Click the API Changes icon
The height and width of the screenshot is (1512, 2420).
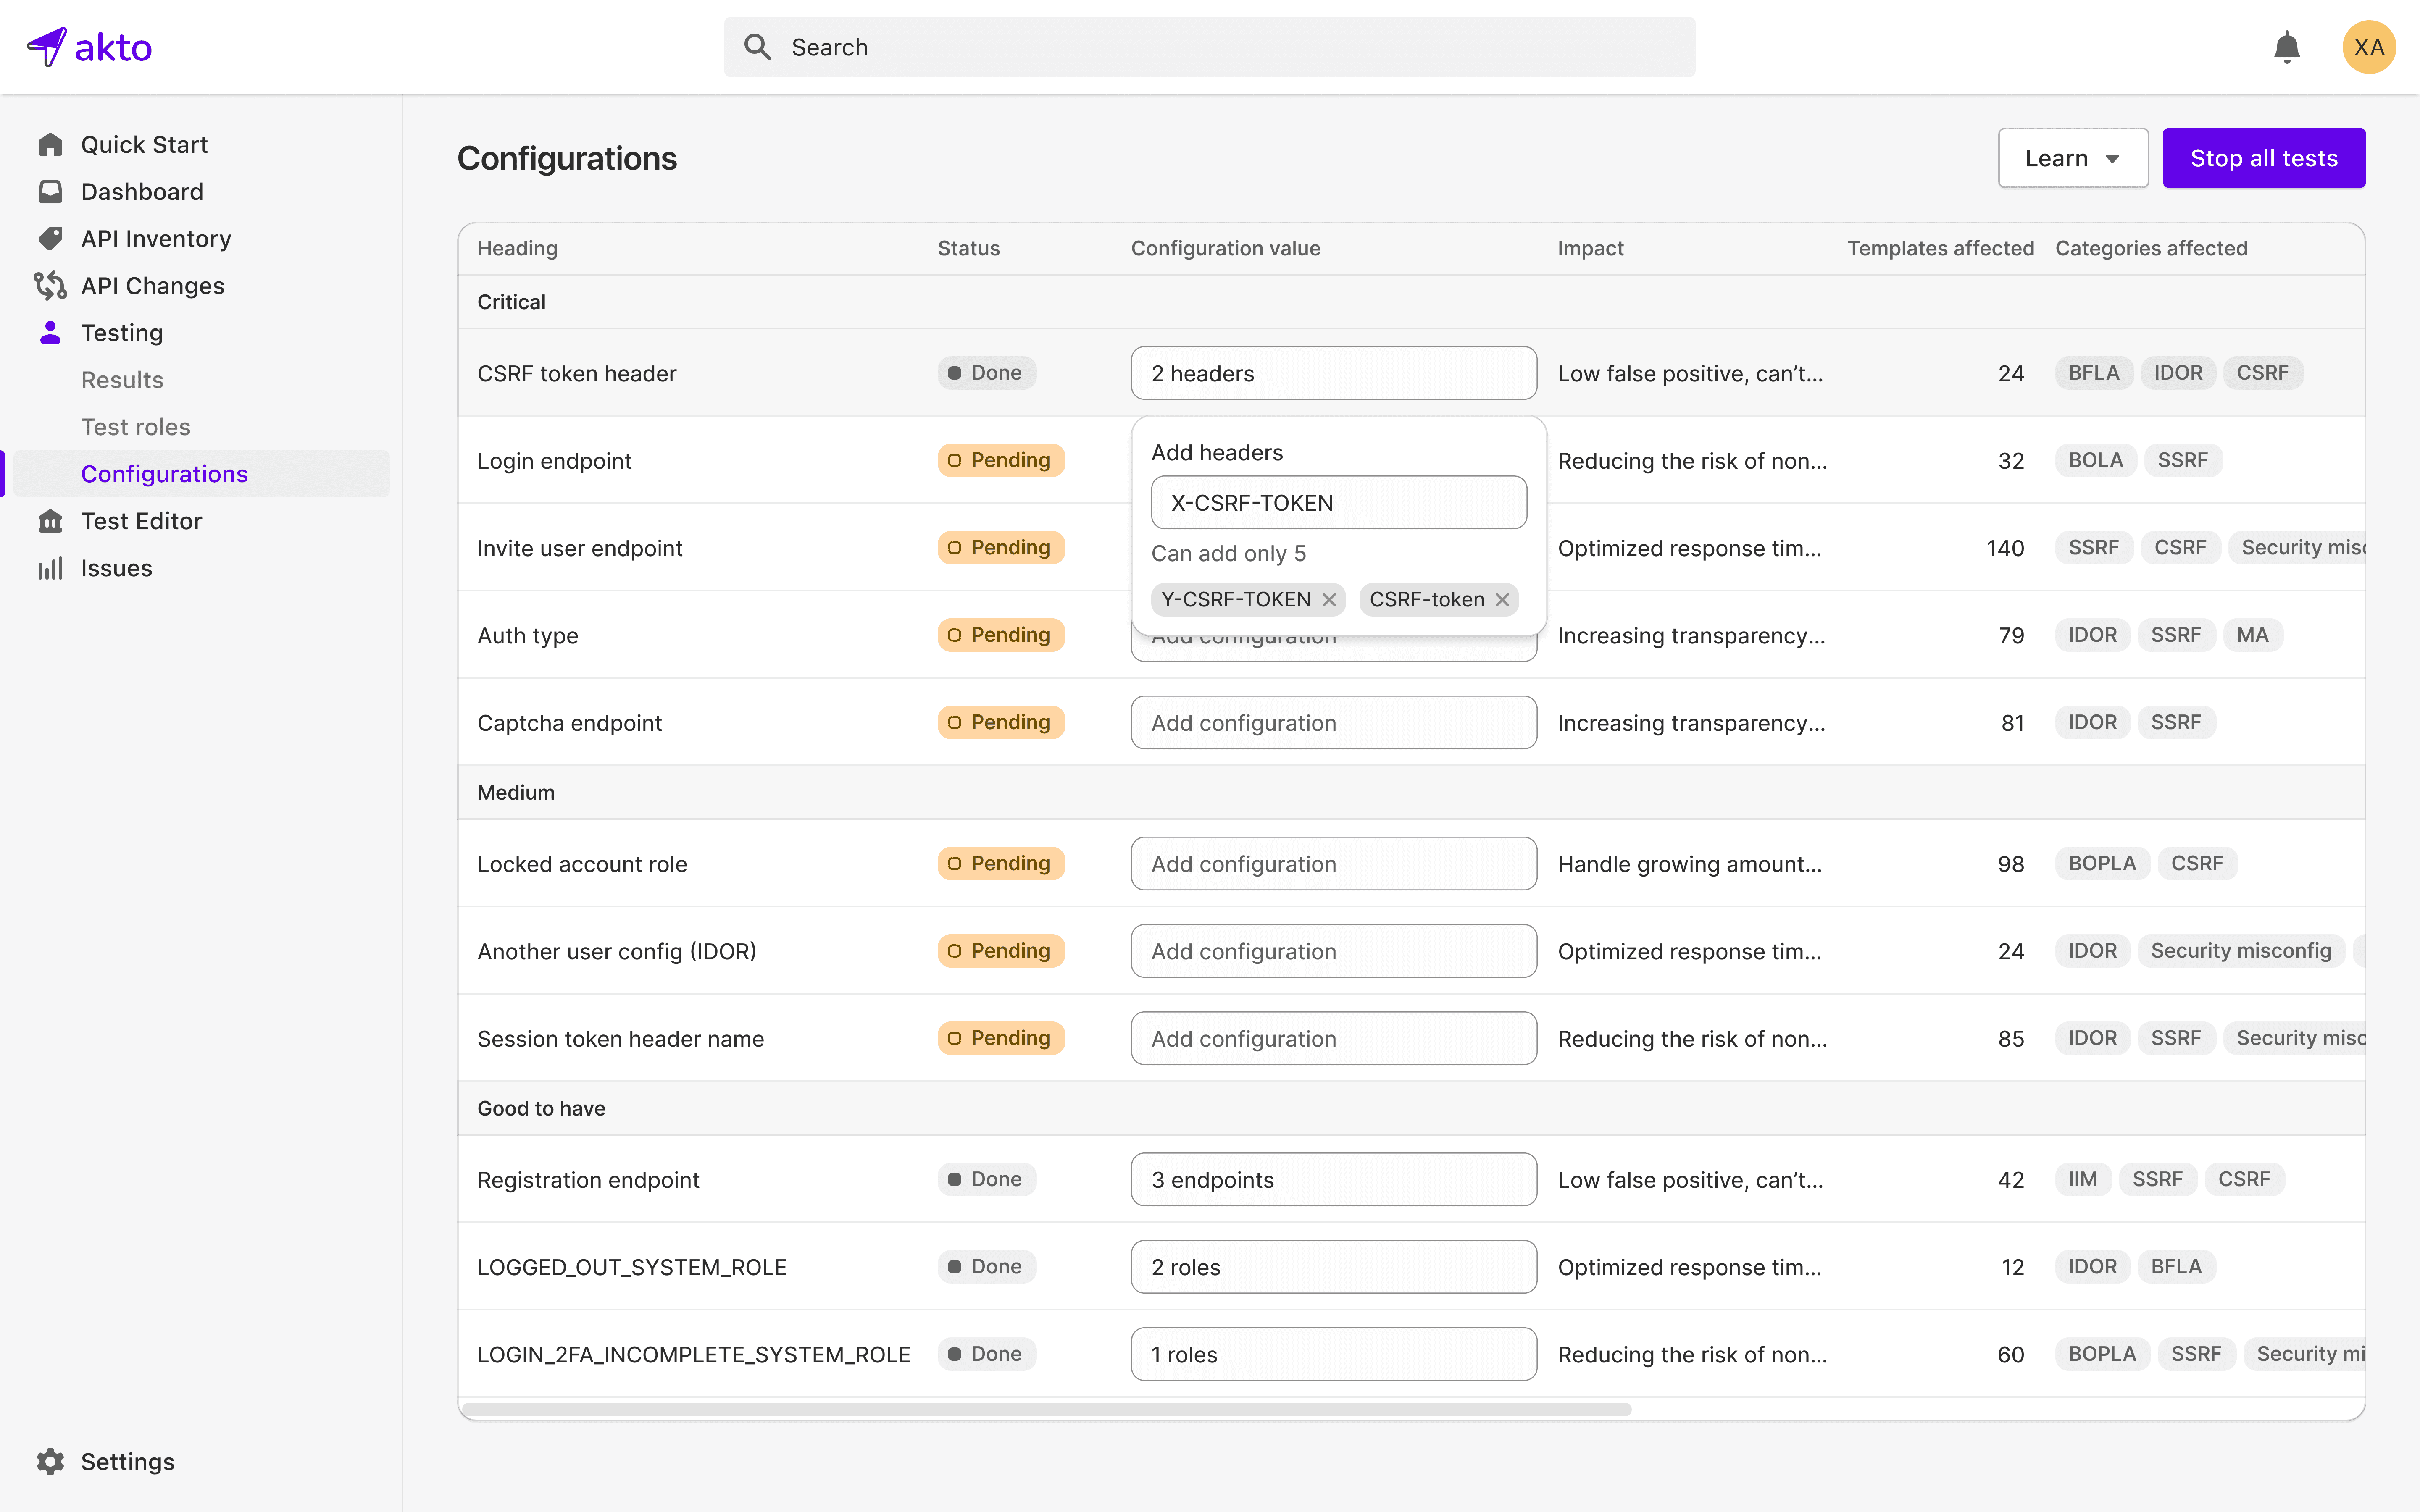click(50, 286)
